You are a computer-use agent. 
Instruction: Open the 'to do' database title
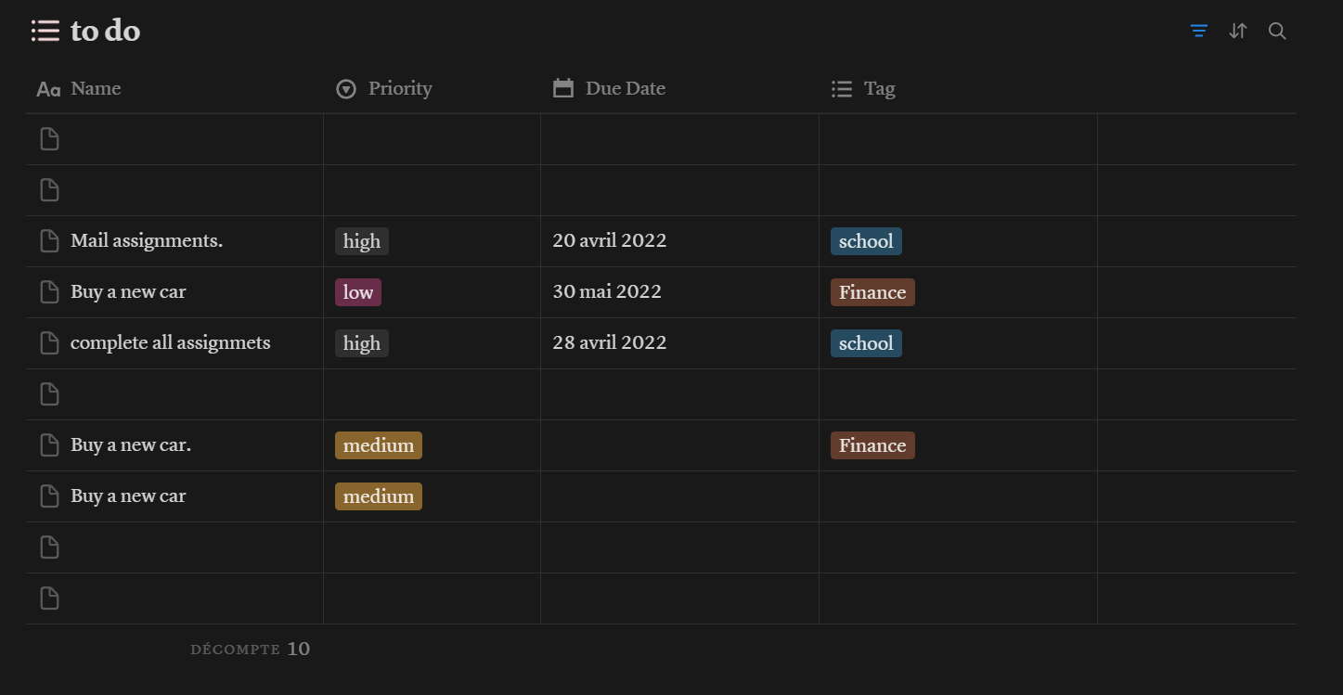click(104, 30)
